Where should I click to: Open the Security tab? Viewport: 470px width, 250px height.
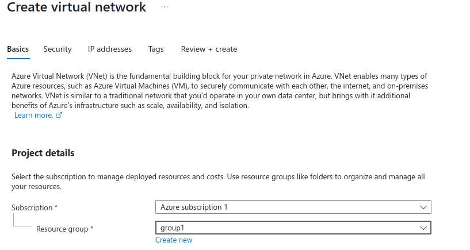58,49
